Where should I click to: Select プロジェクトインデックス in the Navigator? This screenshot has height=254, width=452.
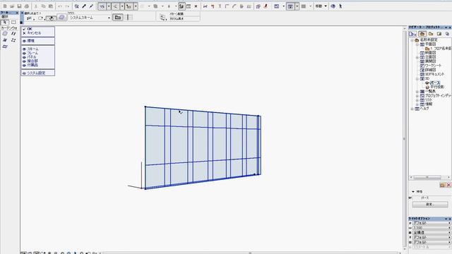(x=438, y=96)
